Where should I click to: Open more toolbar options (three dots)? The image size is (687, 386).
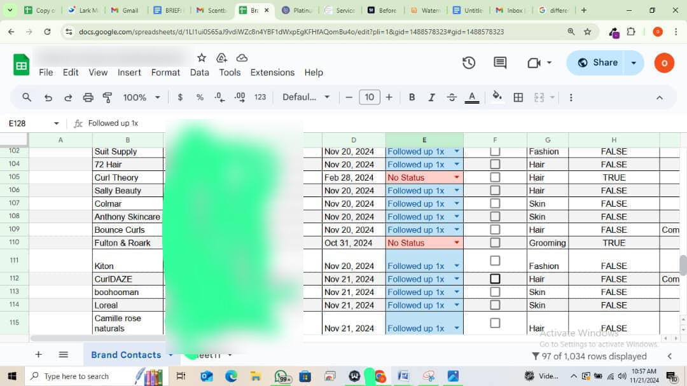coord(571,97)
